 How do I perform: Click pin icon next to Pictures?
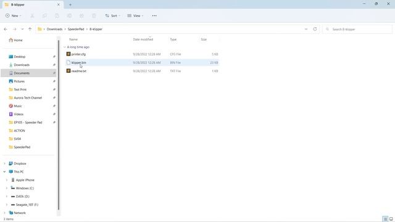point(54,81)
